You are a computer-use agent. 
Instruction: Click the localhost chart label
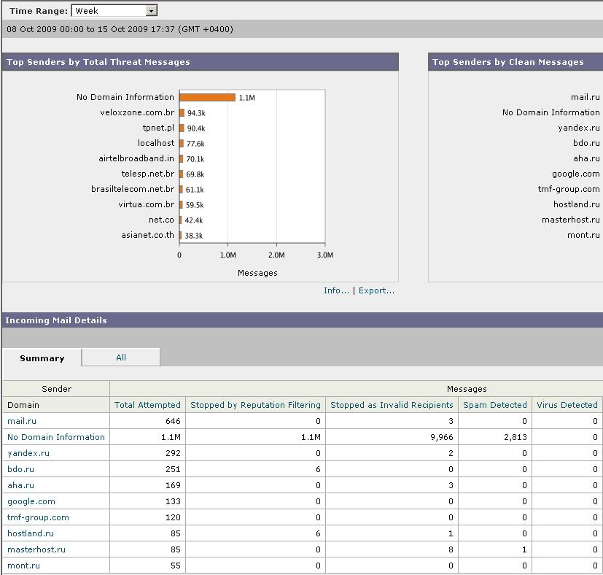click(156, 143)
